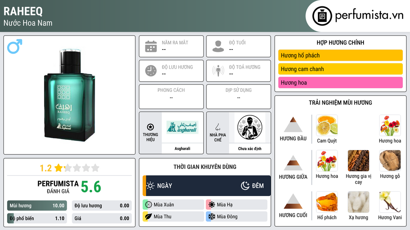Viewport: 410px width, 230px height.
Task: Click the snowflake icon for Mùa Đông
Action: (x=211, y=216)
